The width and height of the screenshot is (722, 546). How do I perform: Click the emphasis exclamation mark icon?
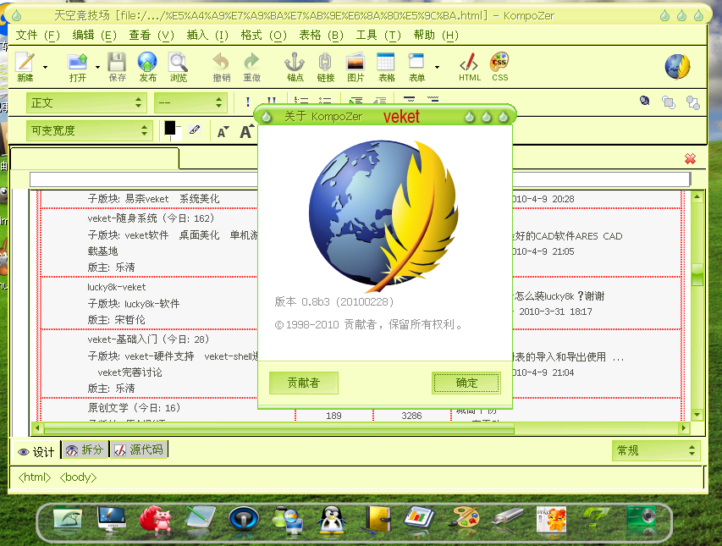[x=248, y=102]
